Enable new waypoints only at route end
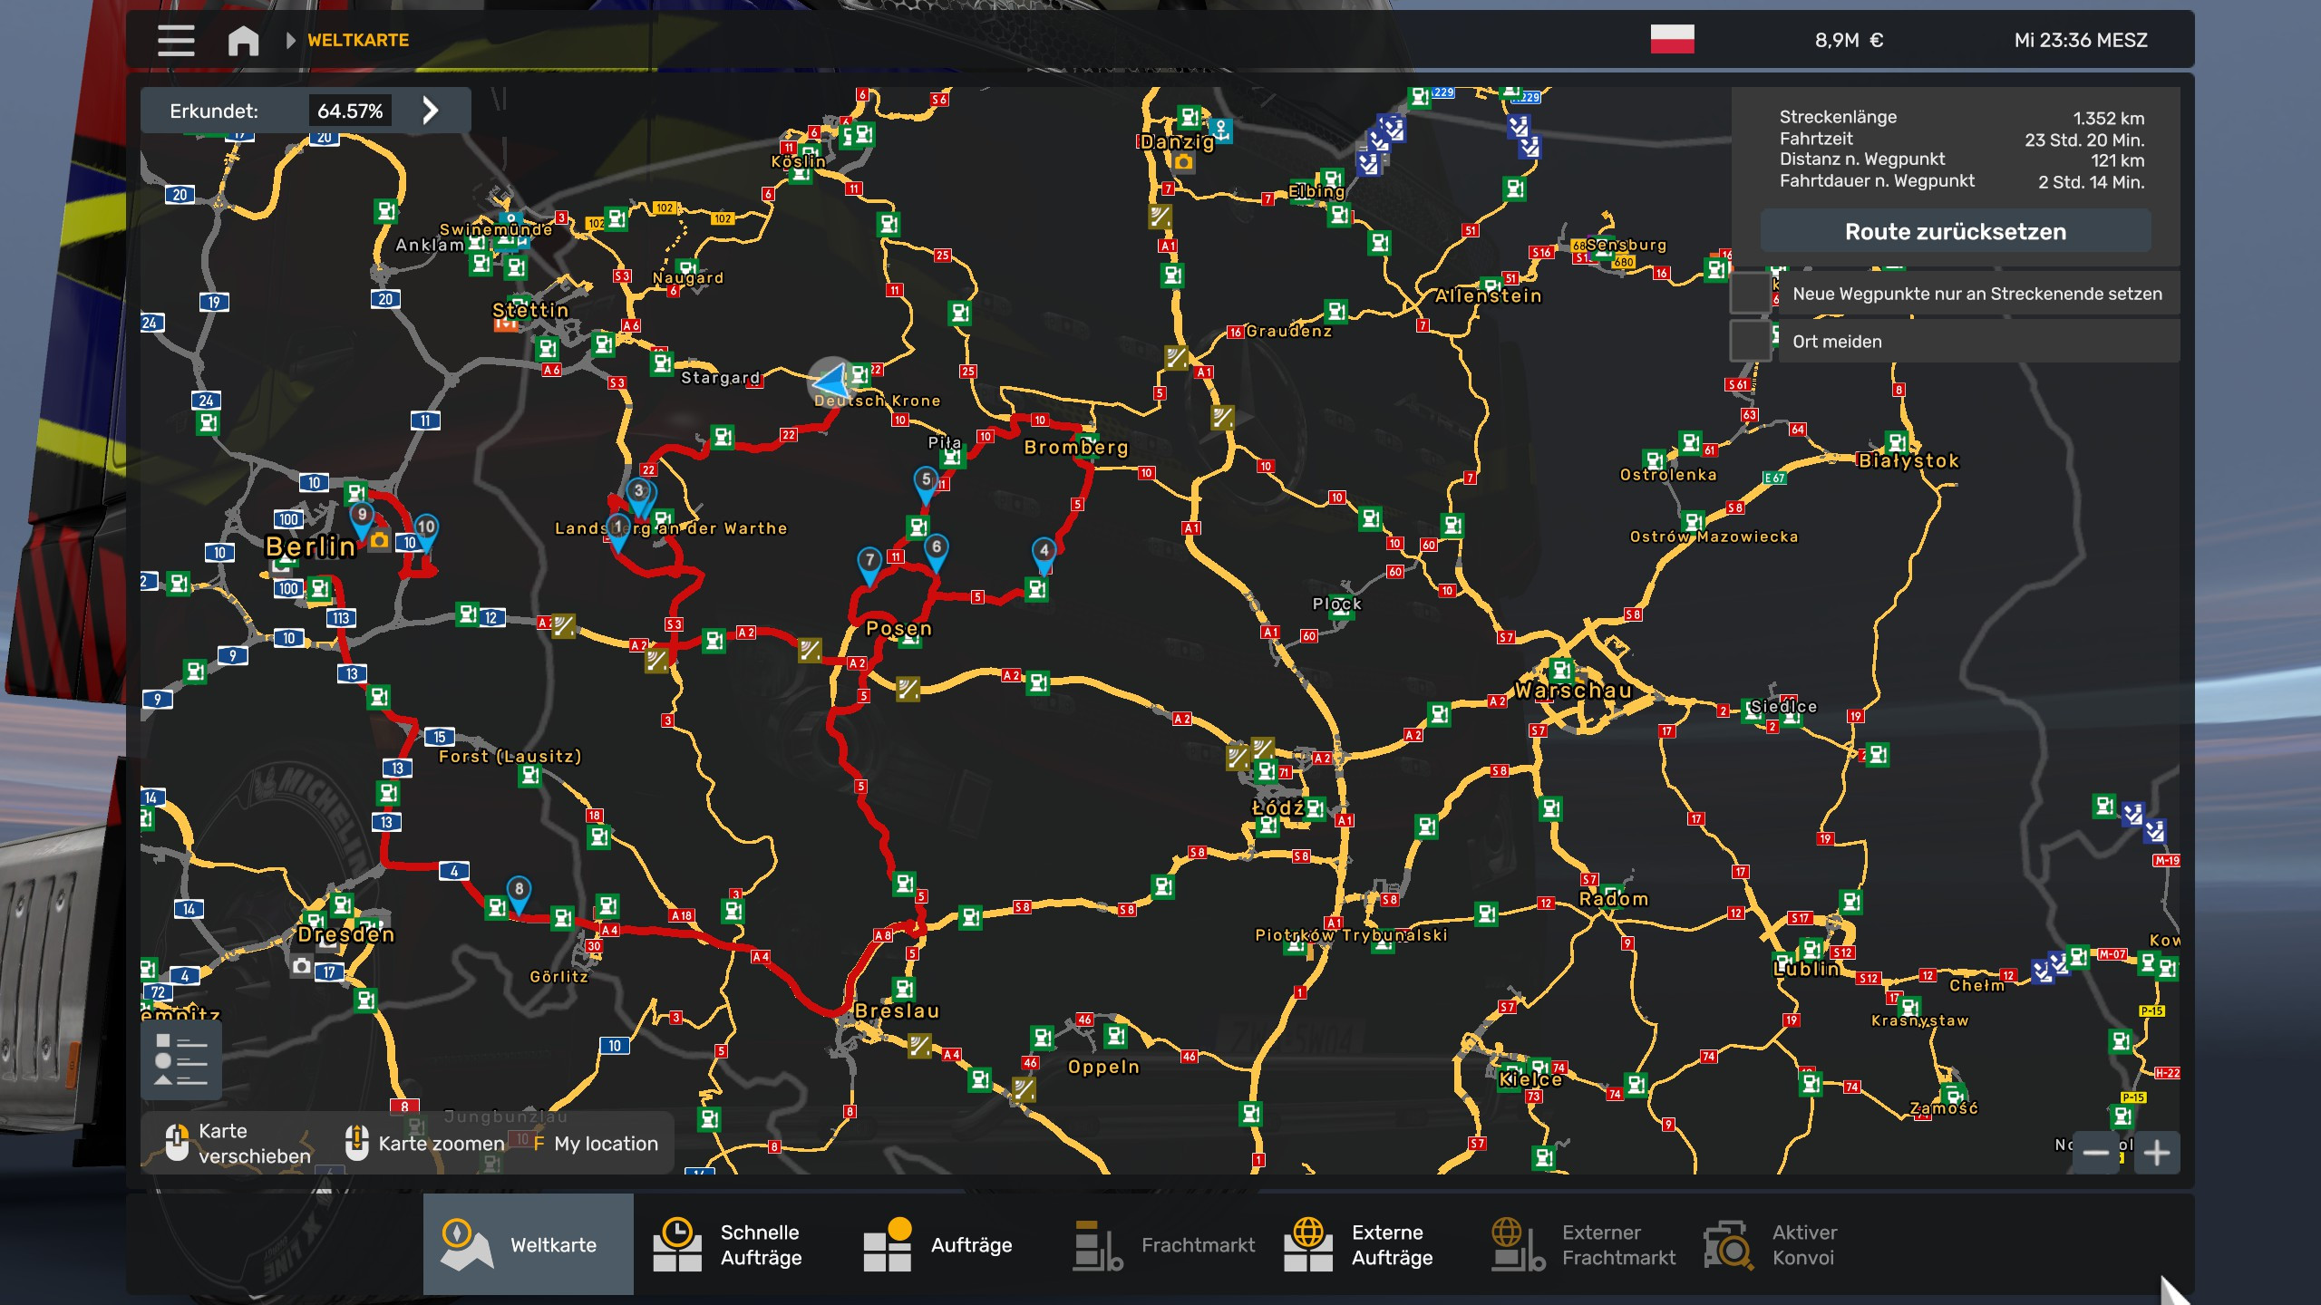The image size is (2321, 1305). [x=1750, y=294]
